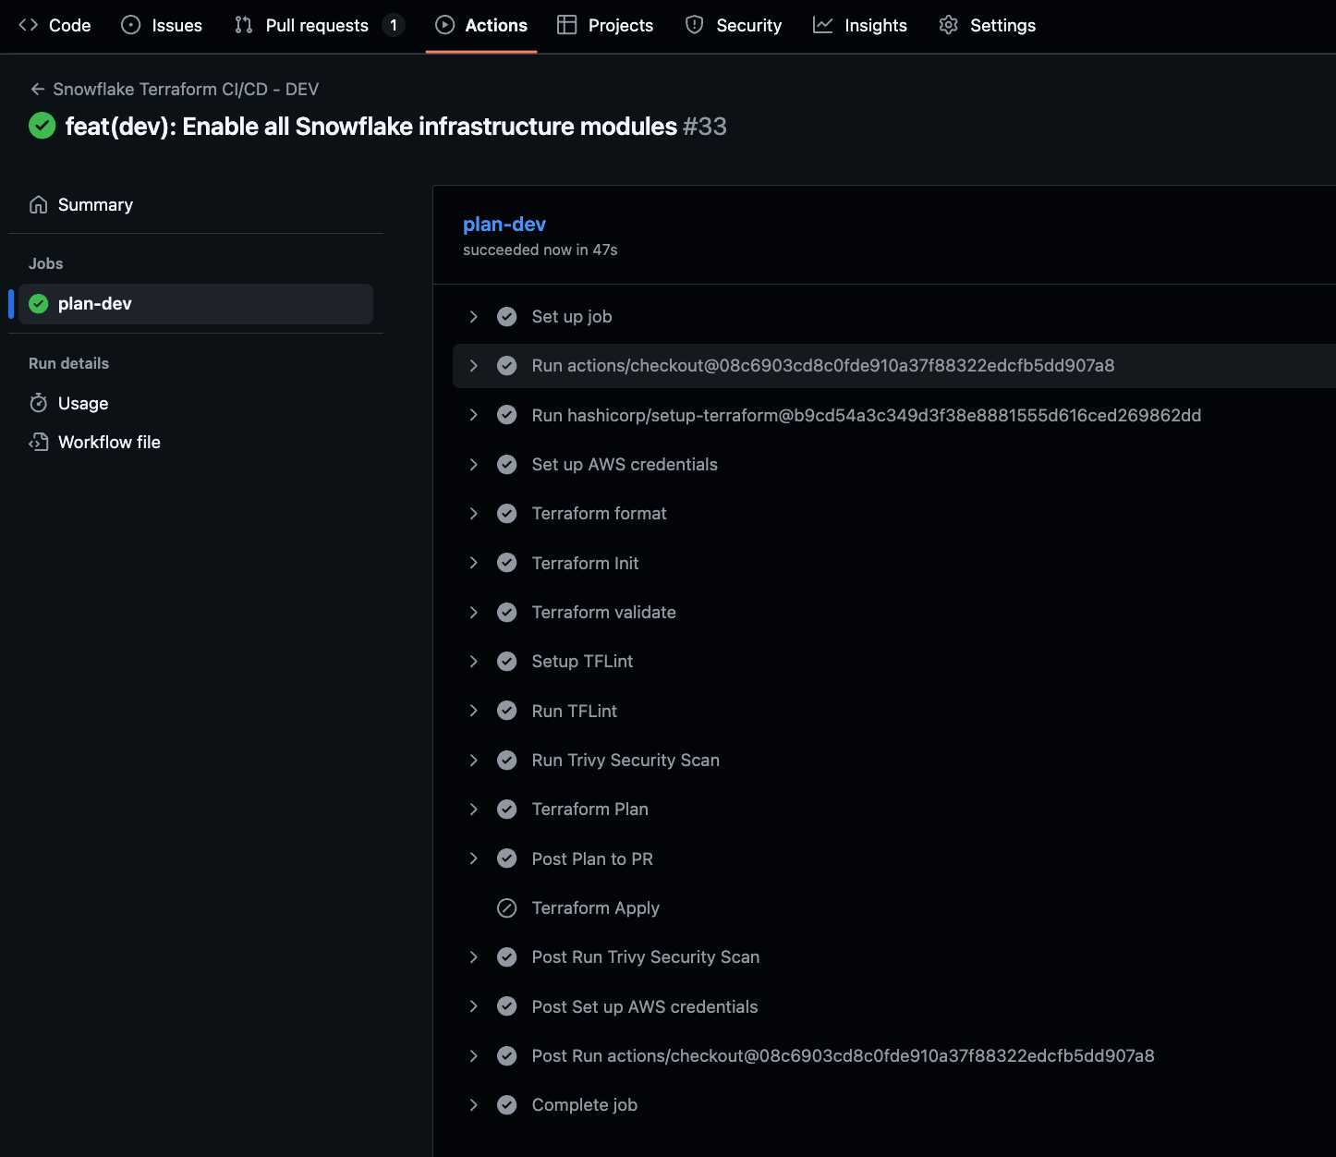
Task: Expand the Terraform Init step
Action: 473,563
